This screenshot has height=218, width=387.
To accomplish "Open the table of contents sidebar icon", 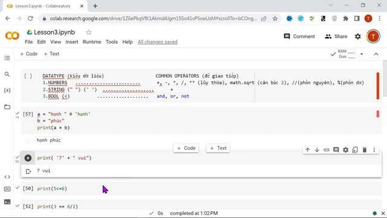I will point(7,58).
